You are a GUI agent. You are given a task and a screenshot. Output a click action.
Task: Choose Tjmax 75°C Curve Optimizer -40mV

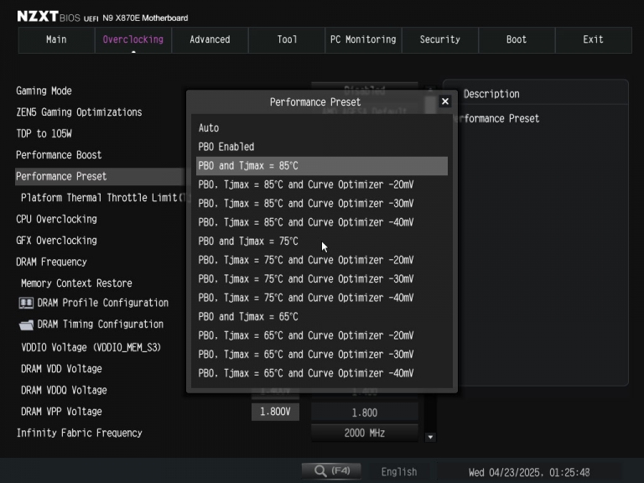322,299
